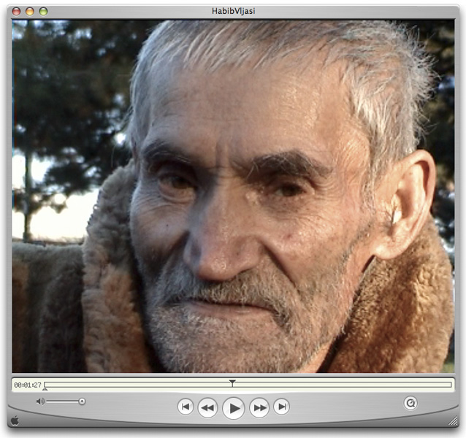Click the window resize grip corner

point(454,420)
